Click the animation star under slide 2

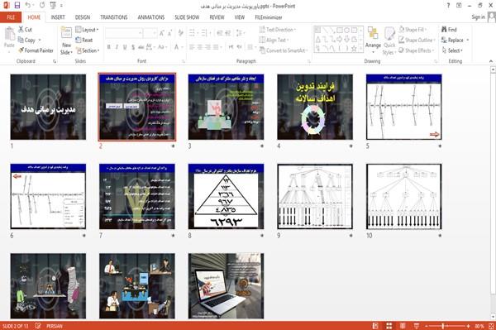tap(173, 146)
